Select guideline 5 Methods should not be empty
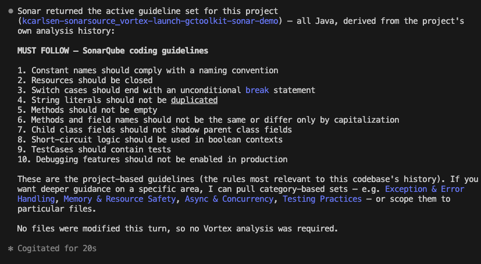Image resolution: width=481 pixels, height=264 pixels. click(x=87, y=110)
